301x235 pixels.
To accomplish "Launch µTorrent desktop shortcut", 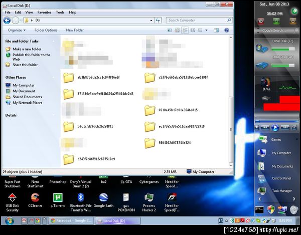I will click(58, 200).
